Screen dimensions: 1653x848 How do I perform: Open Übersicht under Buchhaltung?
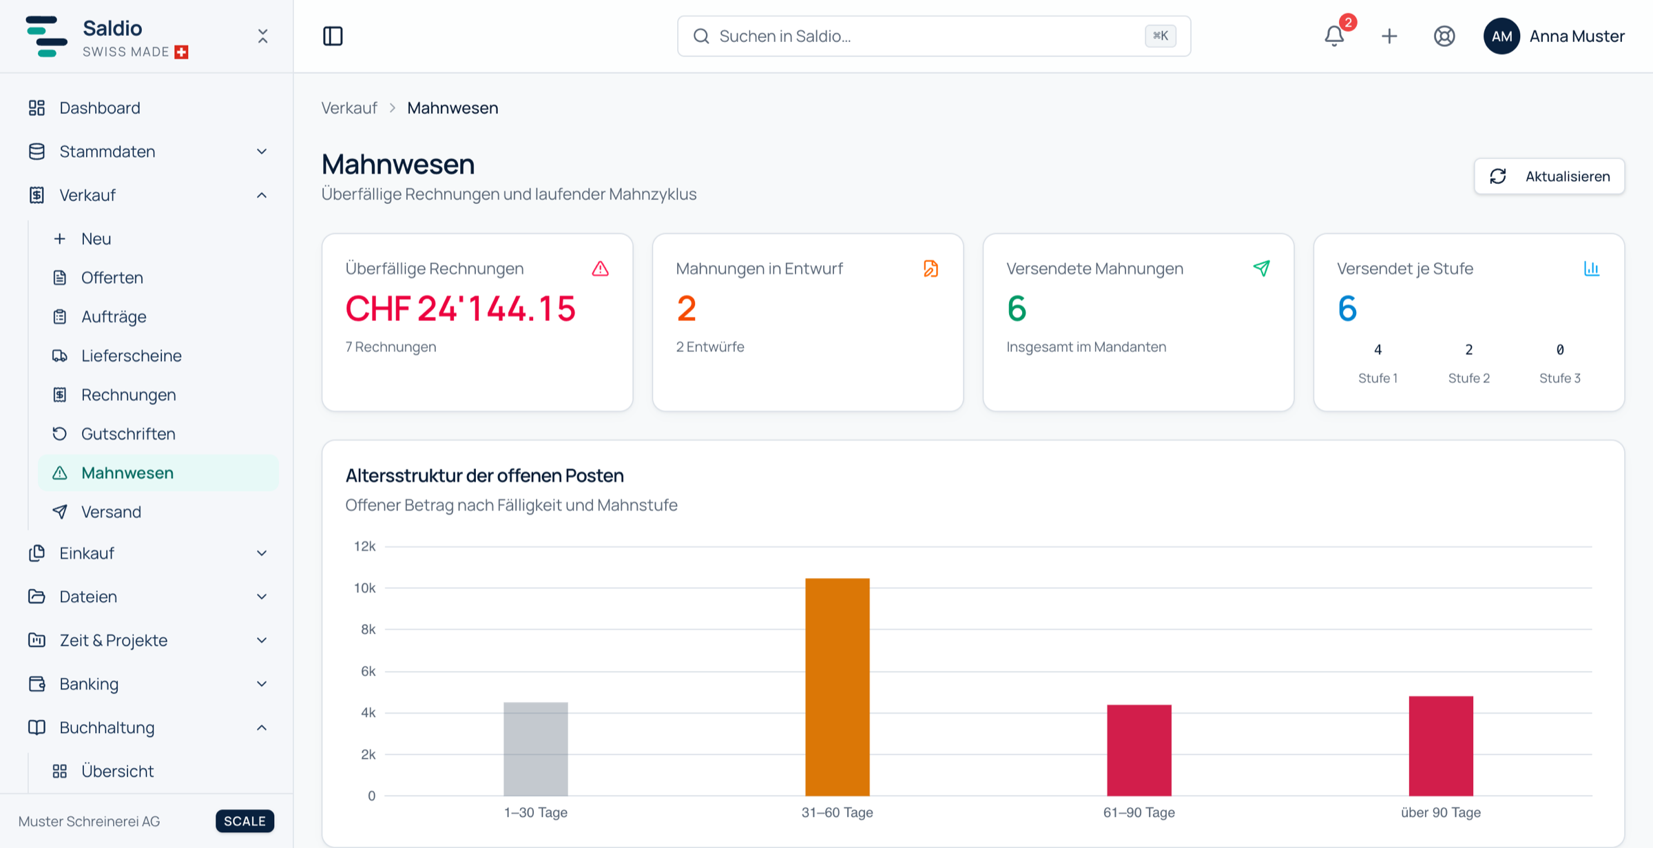pyautogui.click(x=158, y=771)
